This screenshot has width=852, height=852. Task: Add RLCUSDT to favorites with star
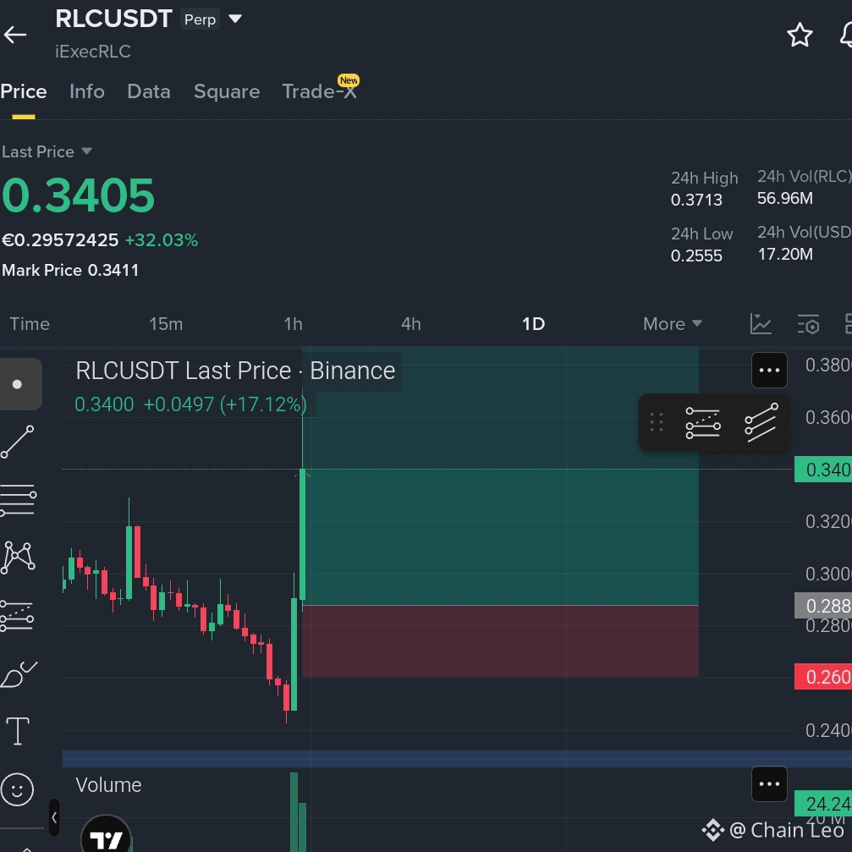(800, 36)
